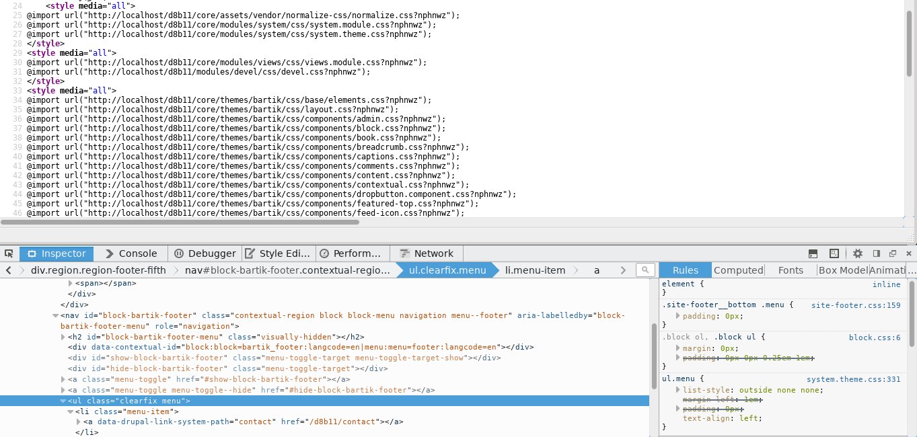The height and width of the screenshot is (437, 917).
Task: Switch to the Inspector tab
Action: point(57,253)
